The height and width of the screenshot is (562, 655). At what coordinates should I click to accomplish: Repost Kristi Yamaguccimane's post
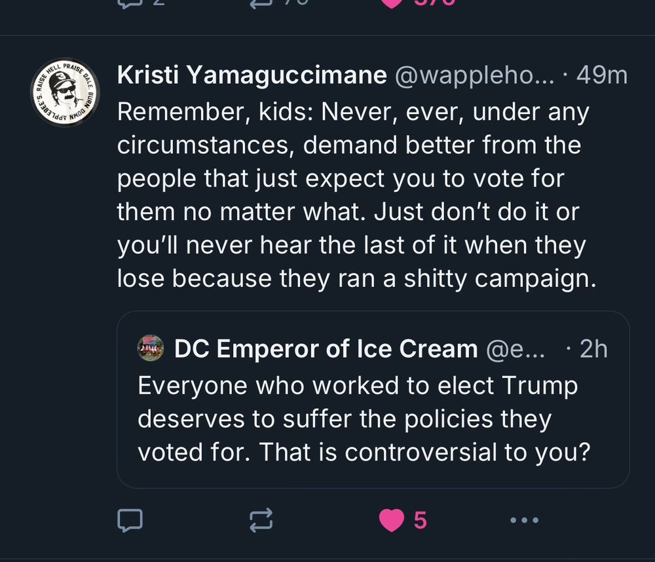click(261, 520)
